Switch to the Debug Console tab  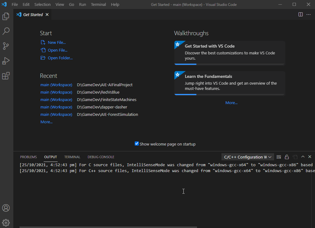(101, 157)
